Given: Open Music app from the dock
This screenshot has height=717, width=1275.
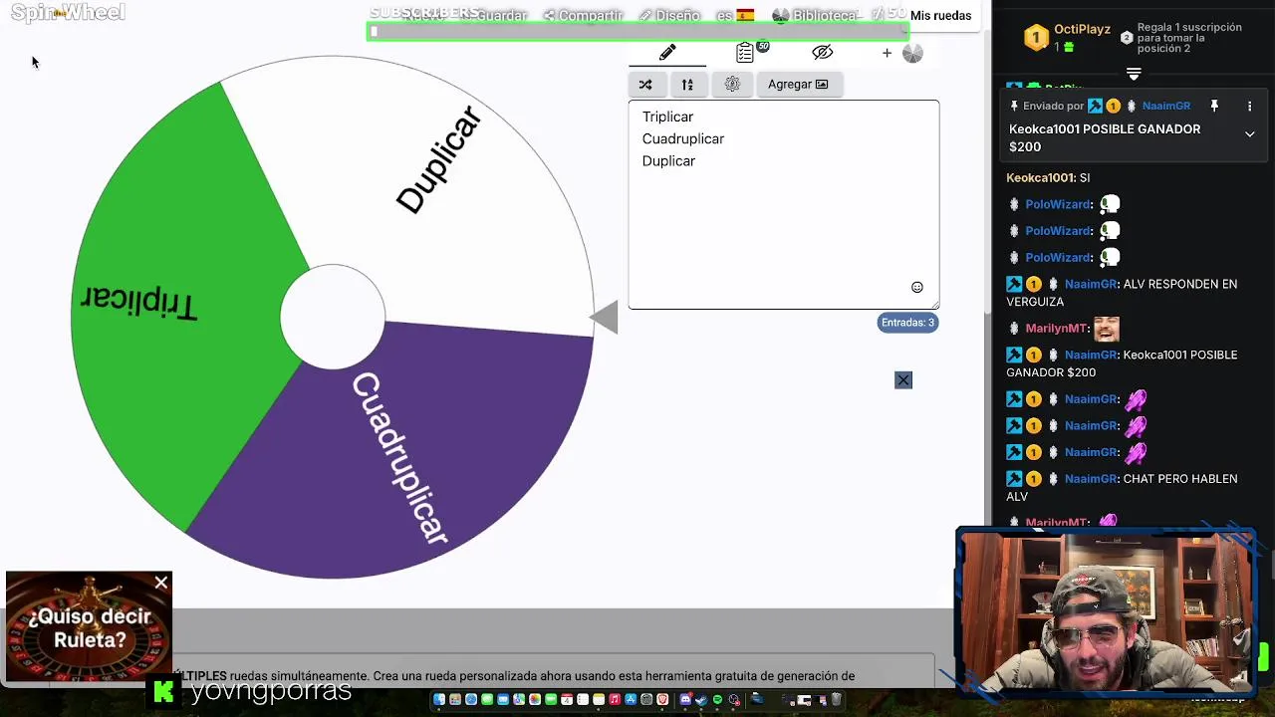Looking at the screenshot, I should 615,700.
